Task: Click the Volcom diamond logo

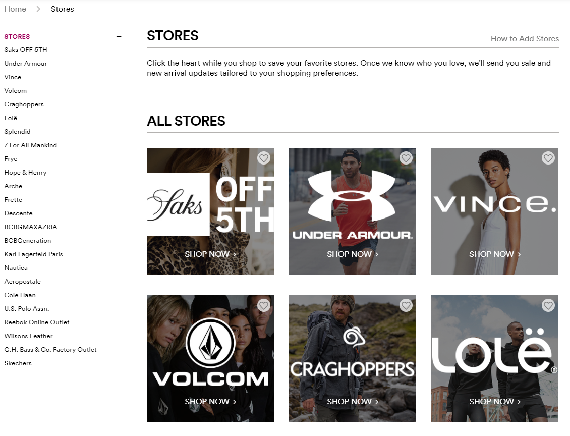Action: 210,344
